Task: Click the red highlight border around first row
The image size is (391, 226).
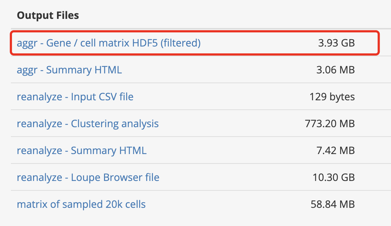Action: 194,31
